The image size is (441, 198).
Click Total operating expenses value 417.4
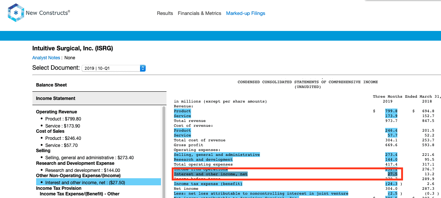pyautogui.click(x=391, y=164)
